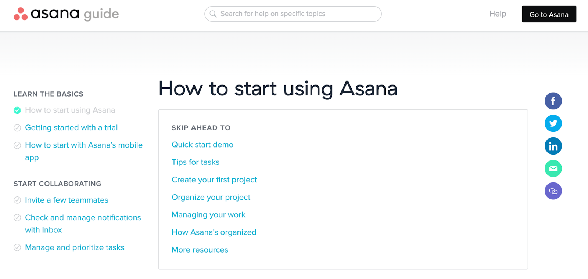This screenshot has width=588, height=279.
Task: Toggle completion circle for Invite a few teammates
Action: coord(17,200)
